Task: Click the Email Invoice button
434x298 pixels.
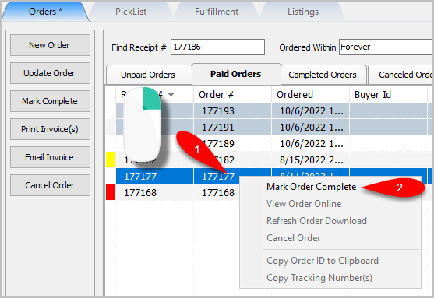Action: (50, 157)
